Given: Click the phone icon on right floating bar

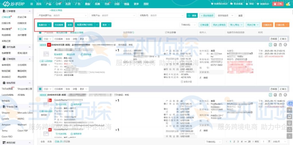Looking at the screenshot, I should click(x=290, y=116).
